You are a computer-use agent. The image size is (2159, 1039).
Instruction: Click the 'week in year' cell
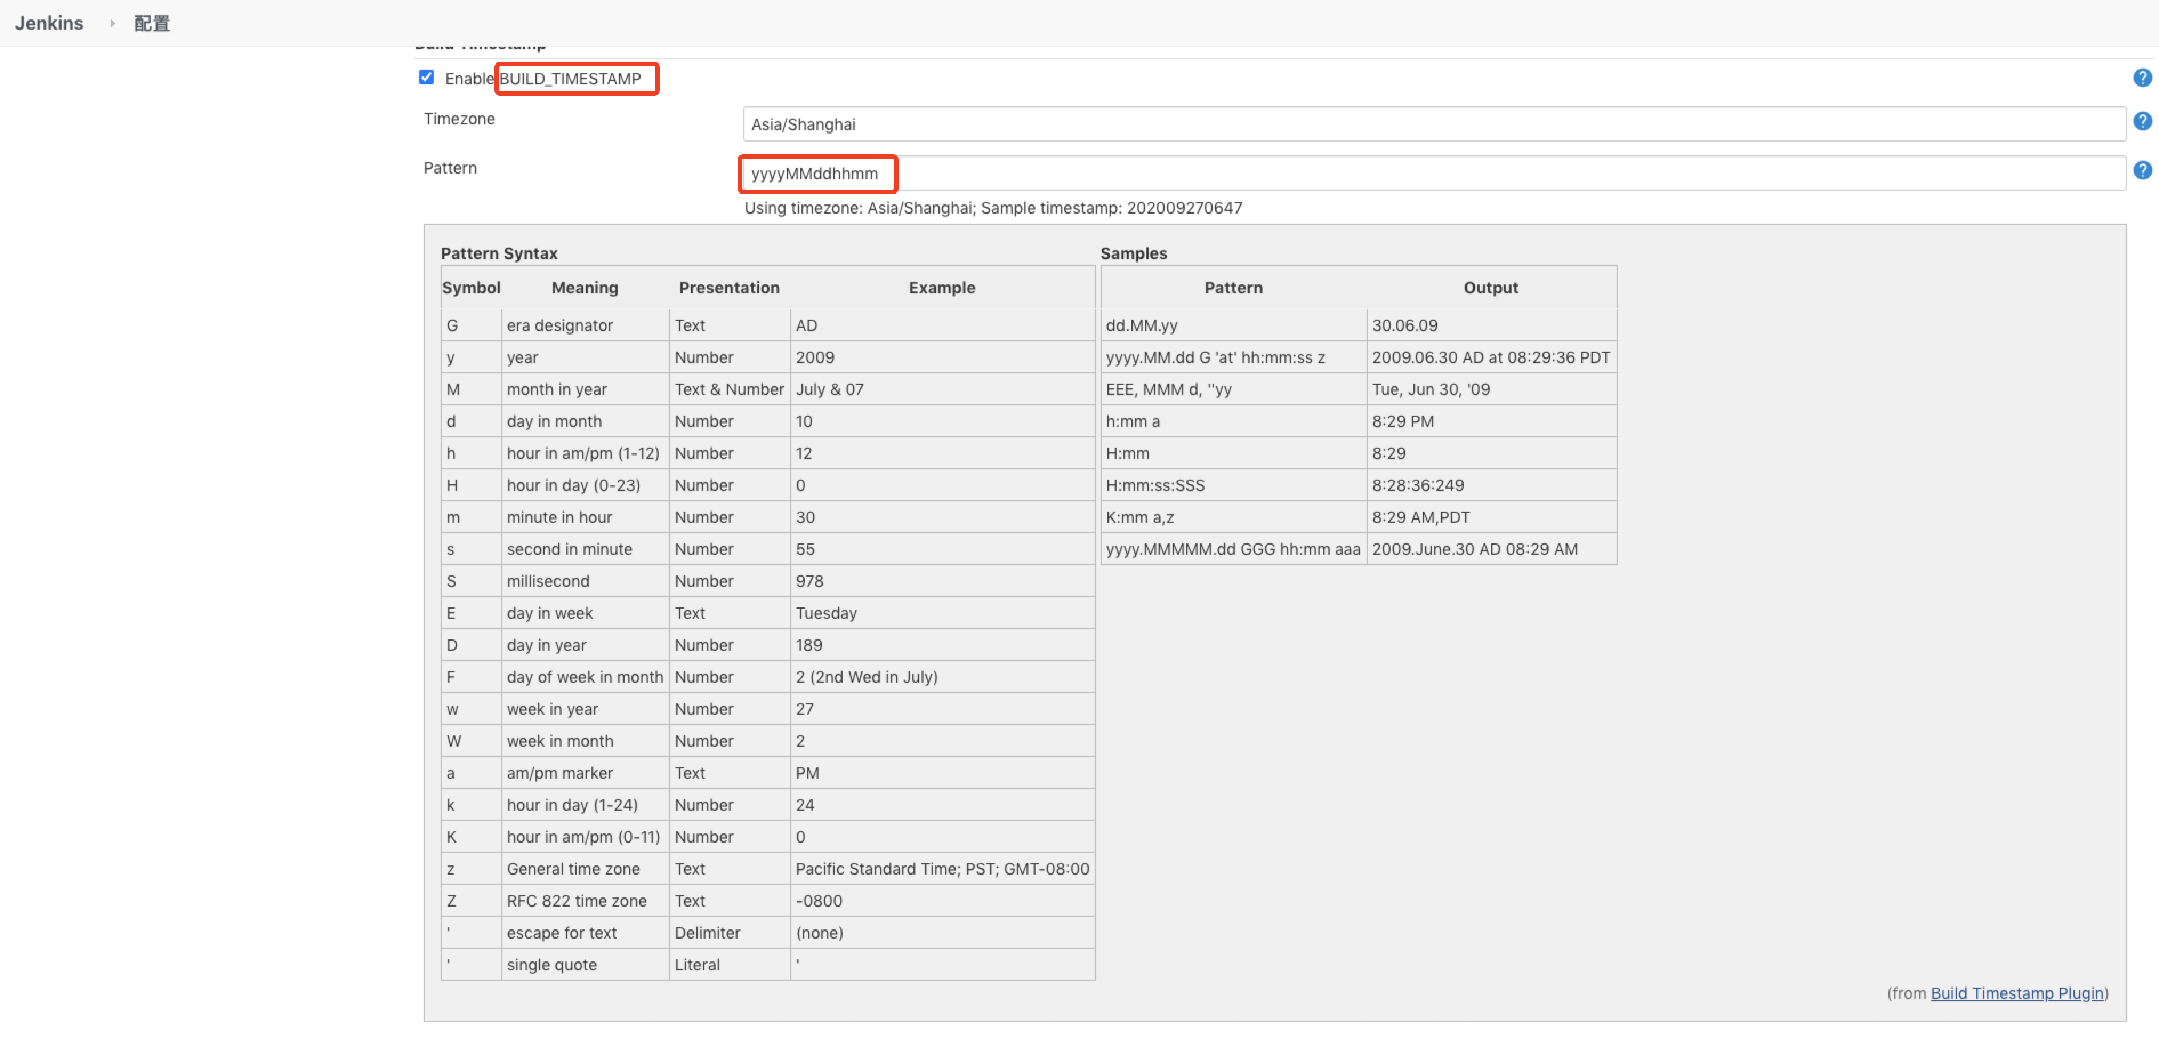(586, 709)
